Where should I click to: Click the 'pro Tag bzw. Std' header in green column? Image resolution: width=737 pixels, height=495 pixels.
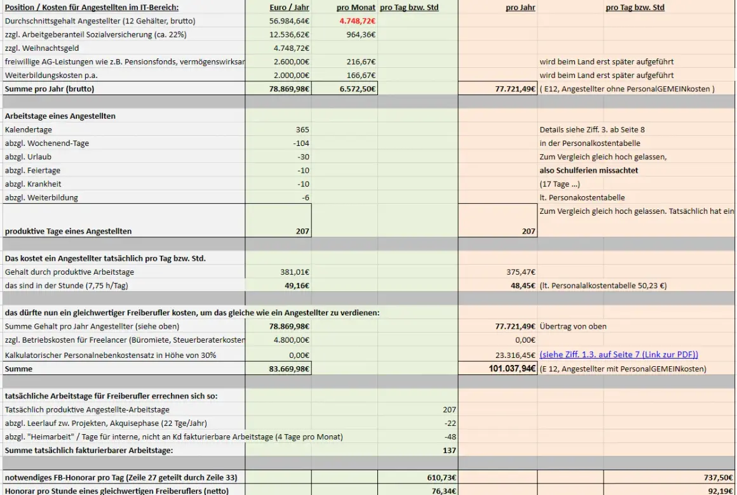click(x=409, y=8)
